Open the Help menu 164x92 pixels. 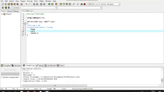click(54, 1)
